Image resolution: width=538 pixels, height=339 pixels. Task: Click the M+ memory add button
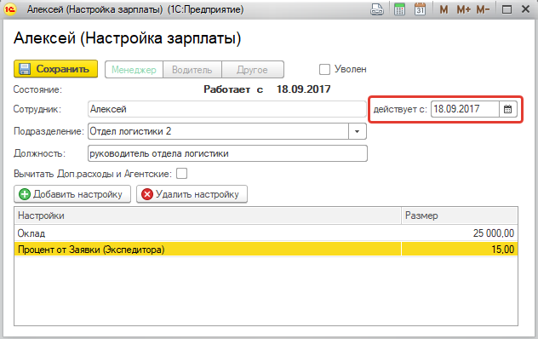click(463, 9)
